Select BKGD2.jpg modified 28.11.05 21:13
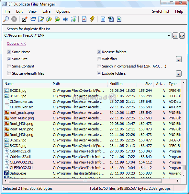189x194 pixels. (x=92, y=146)
